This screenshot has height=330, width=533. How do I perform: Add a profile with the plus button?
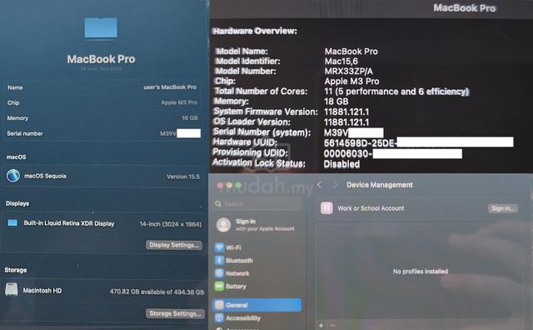click(x=321, y=326)
